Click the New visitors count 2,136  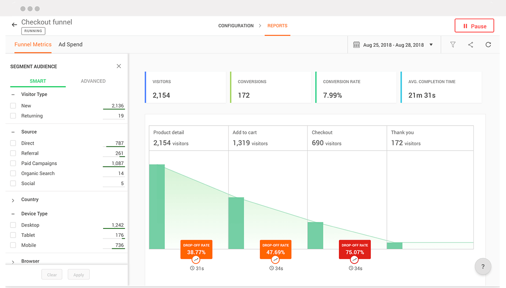click(118, 106)
